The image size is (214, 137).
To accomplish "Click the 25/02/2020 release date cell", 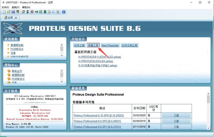I will click(x=139, y=115).
